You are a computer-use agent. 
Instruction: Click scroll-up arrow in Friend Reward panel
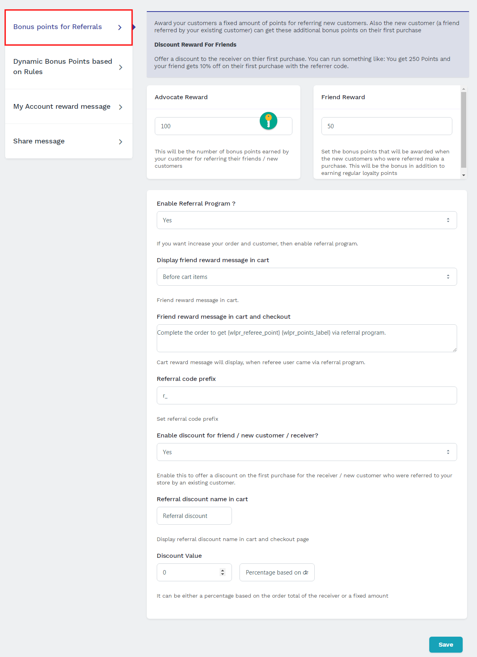pos(463,89)
